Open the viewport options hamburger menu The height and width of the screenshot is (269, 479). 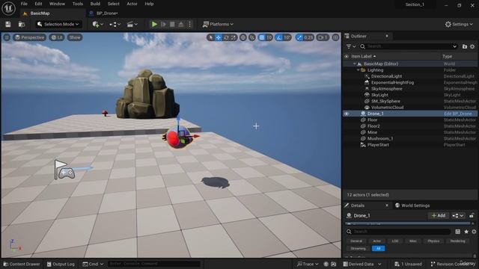[7, 37]
